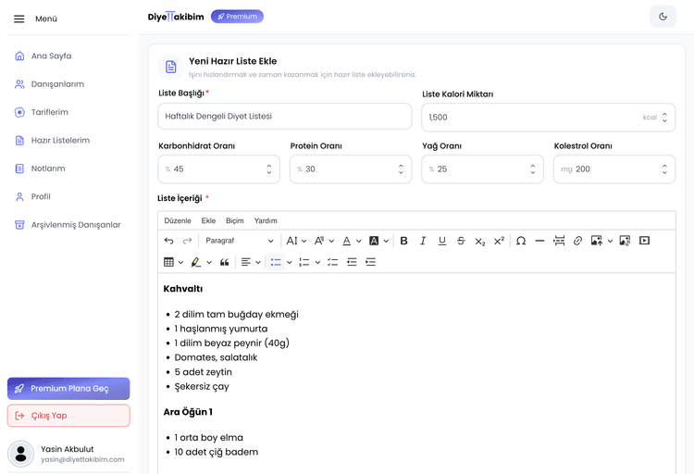The width and height of the screenshot is (694, 474).
Task: Click the undo arrow in editor
Action: tap(168, 241)
